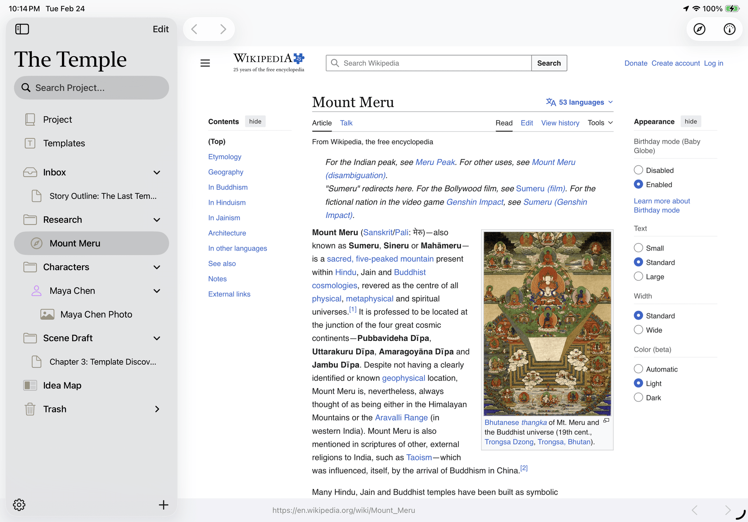
Task: Go forward with the top navigation arrow
Action: click(223, 29)
